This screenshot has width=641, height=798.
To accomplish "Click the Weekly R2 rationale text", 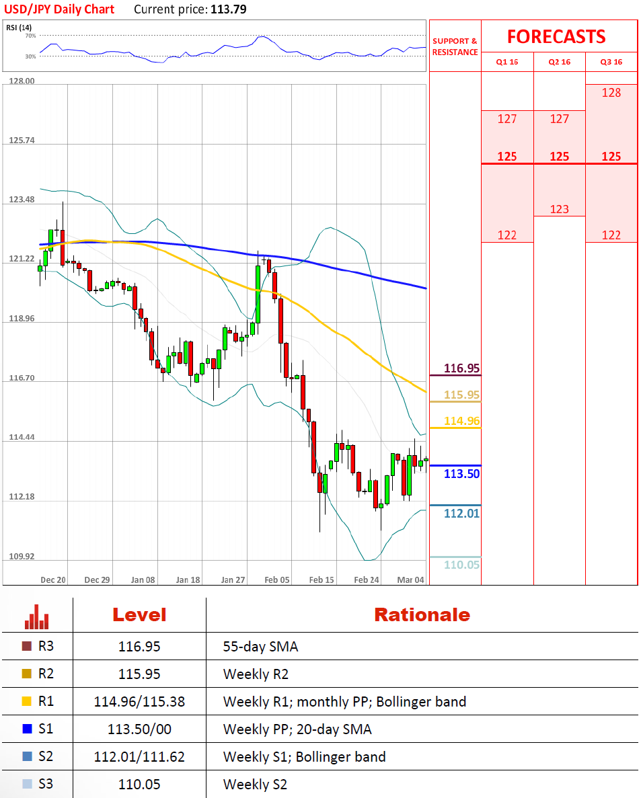I will click(x=256, y=674).
